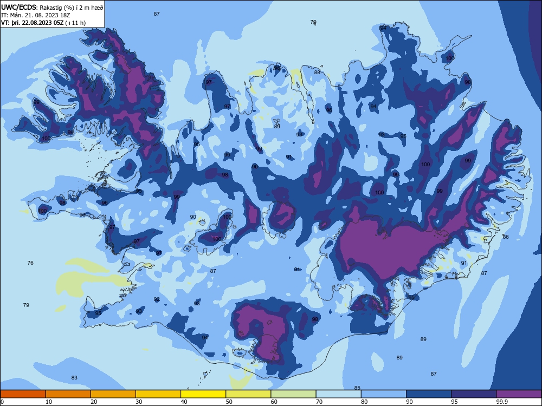The width and height of the screenshot is (542, 406).
Task: Click the 'IT: Mán. 21. 08. 2023 18Z' line
Action: click(x=36, y=15)
